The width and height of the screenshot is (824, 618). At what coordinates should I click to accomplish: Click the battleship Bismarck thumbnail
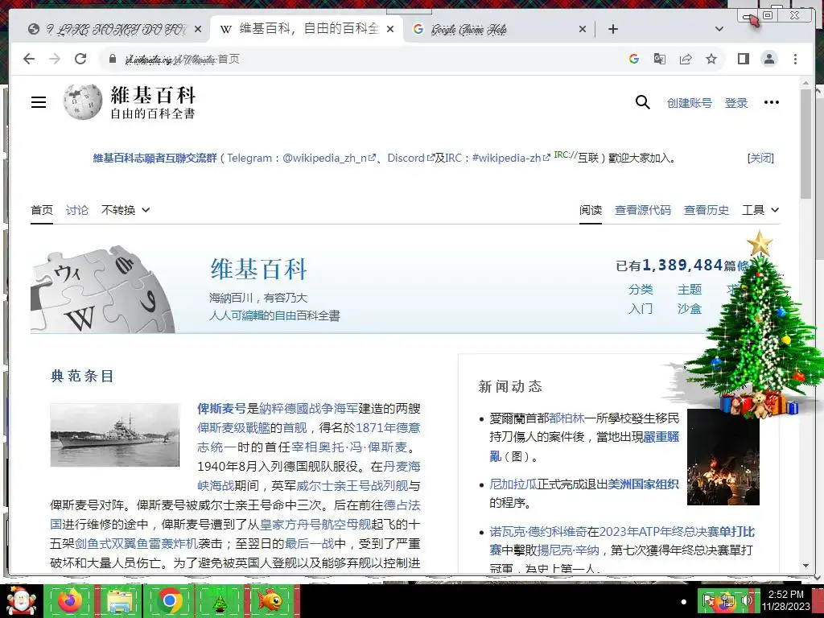click(x=114, y=435)
